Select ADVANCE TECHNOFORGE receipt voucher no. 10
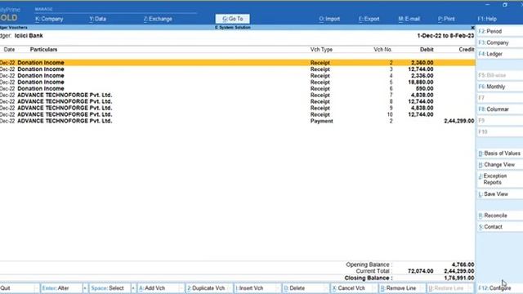The image size is (523, 294). [x=238, y=114]
